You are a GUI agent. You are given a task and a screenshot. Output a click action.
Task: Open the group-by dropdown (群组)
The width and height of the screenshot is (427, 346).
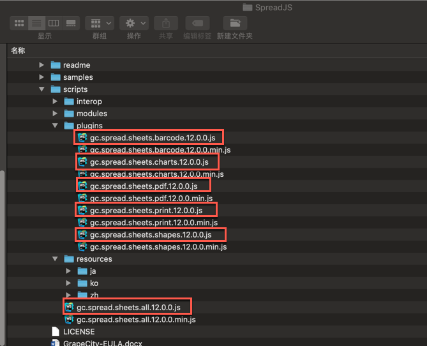100,23
